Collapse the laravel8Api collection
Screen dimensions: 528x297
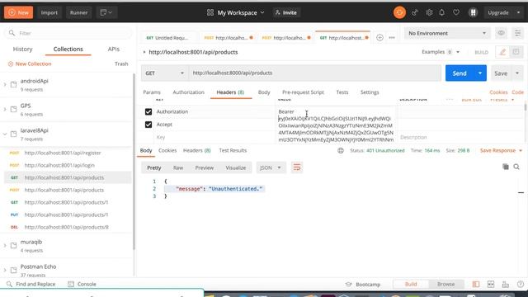5,134
